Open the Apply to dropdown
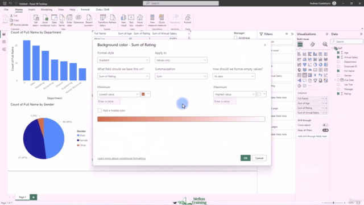 tap(181, 60)
